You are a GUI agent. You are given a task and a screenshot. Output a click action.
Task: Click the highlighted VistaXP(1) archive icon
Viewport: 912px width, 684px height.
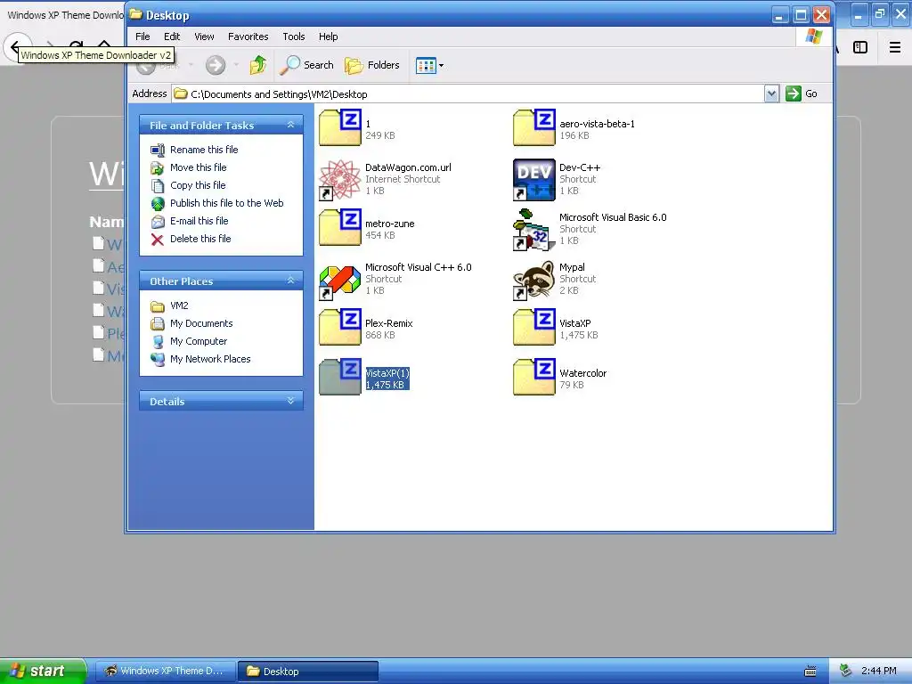340,377
